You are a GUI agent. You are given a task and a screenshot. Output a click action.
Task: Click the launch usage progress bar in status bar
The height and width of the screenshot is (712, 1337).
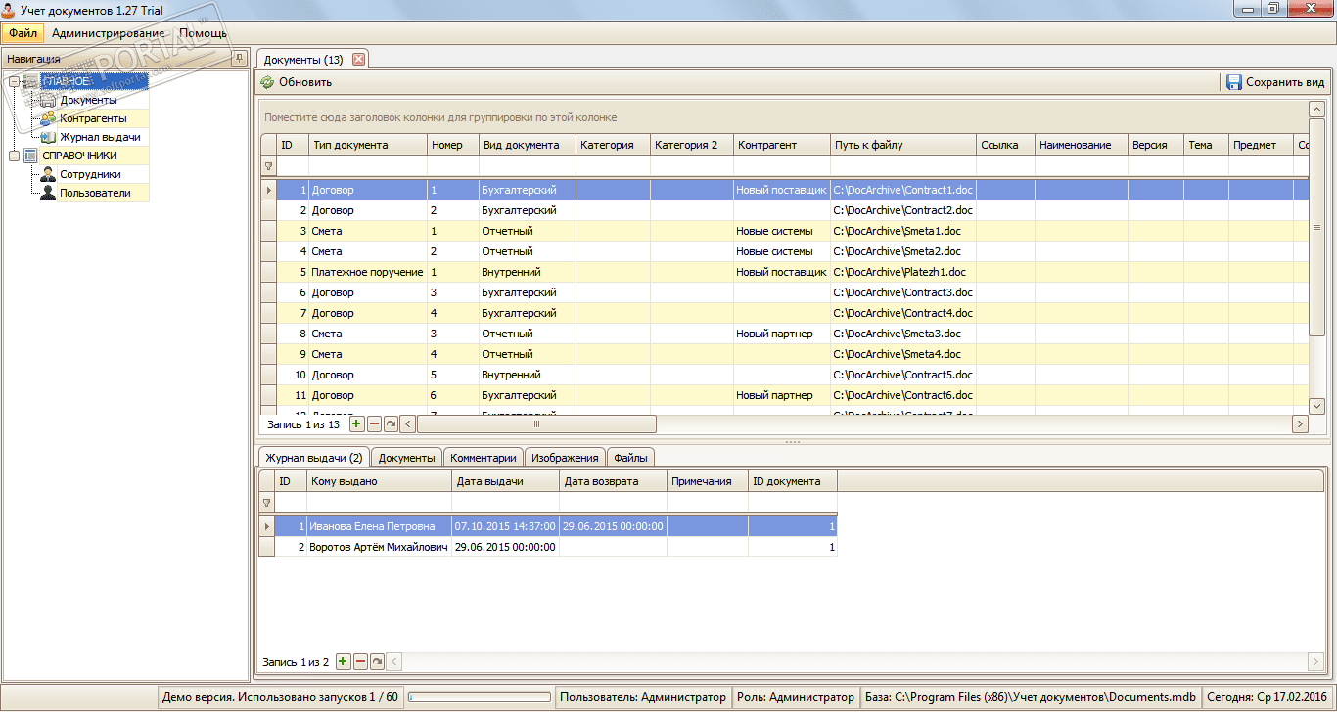click(x=479, y=697)
